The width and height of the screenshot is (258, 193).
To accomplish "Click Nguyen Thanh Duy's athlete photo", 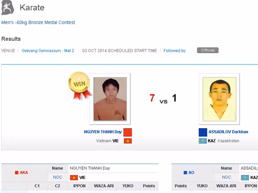I will tap(110, 99).
